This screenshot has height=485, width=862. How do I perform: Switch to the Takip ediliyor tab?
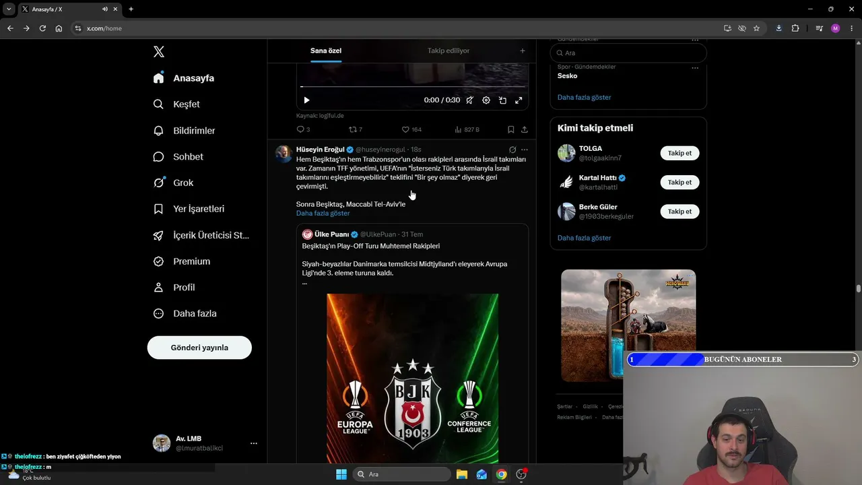click(x=449, y=51)
